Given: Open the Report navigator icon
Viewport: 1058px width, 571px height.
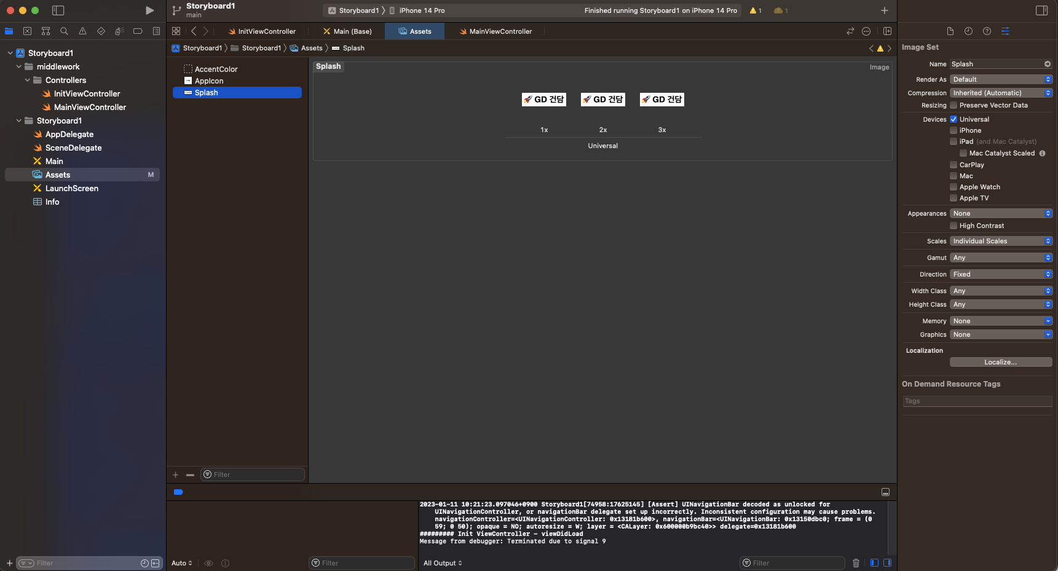Looking at the screenshot, I should [156, 31].
